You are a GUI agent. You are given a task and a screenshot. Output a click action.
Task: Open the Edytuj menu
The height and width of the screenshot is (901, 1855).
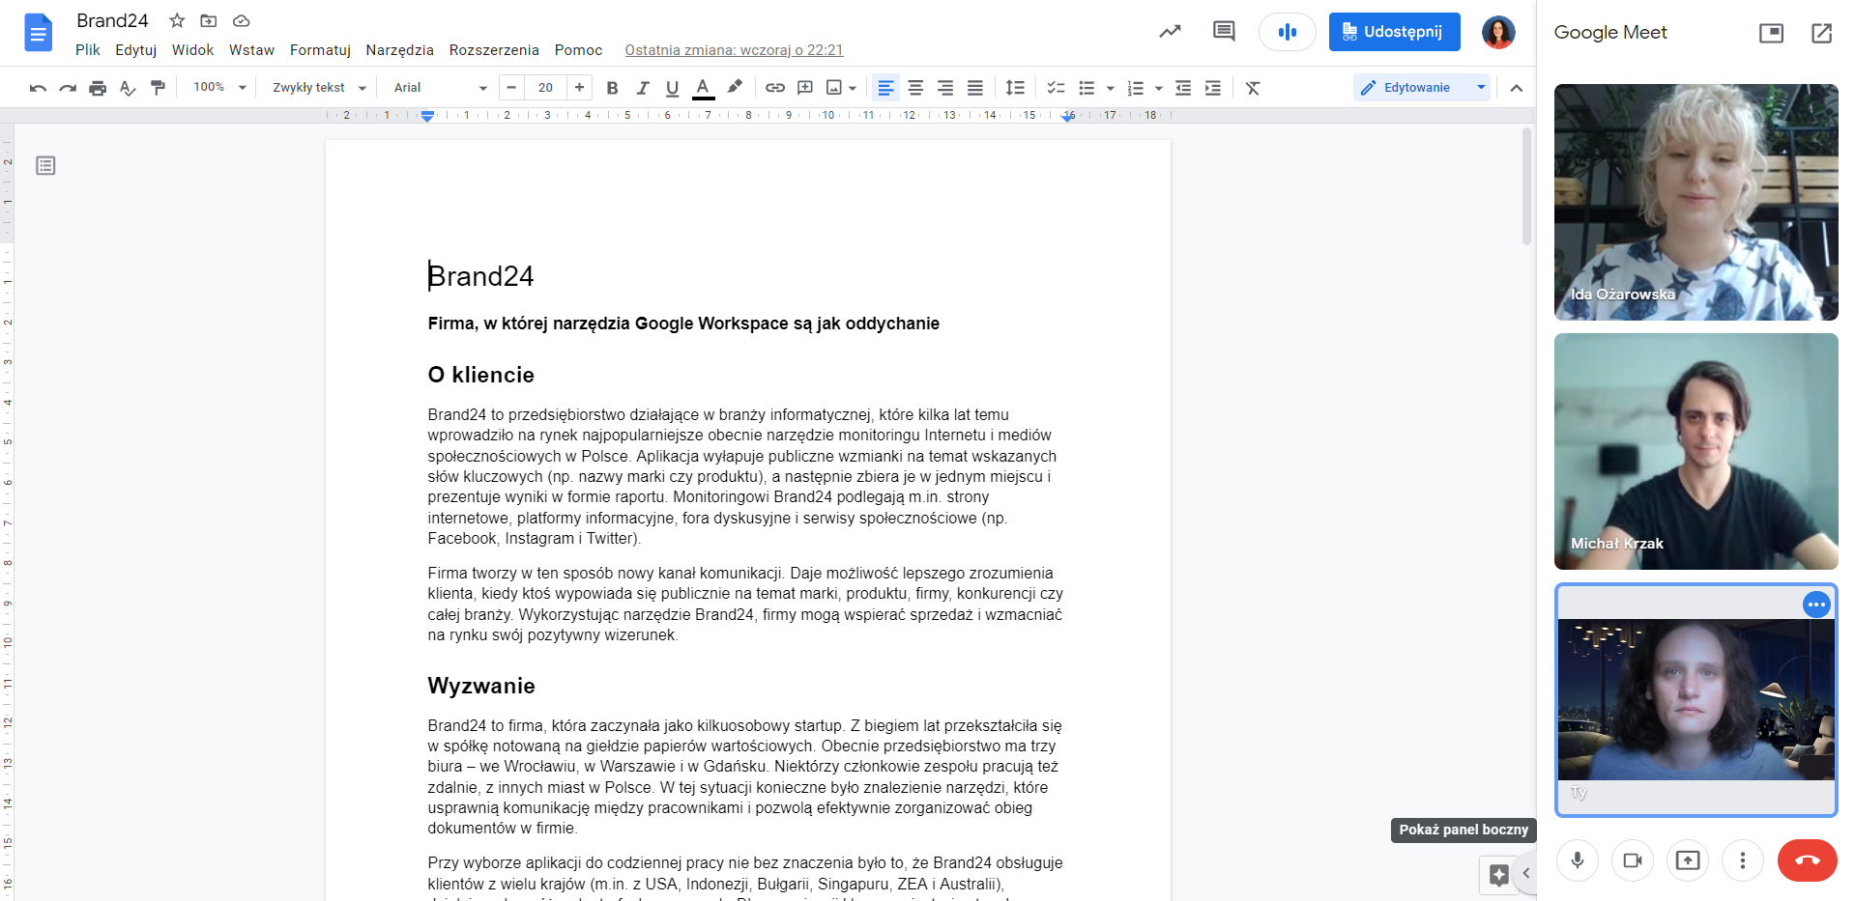(x=135, y=50)
